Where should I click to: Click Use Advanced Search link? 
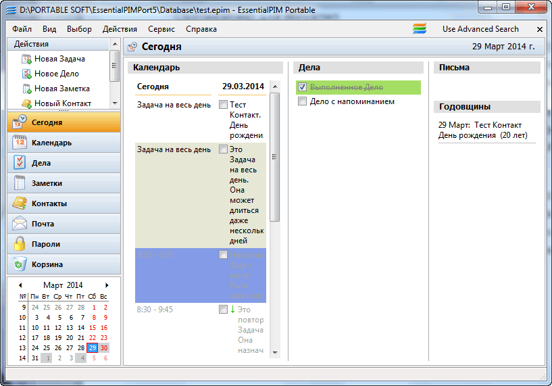click(x=480, y=29)
